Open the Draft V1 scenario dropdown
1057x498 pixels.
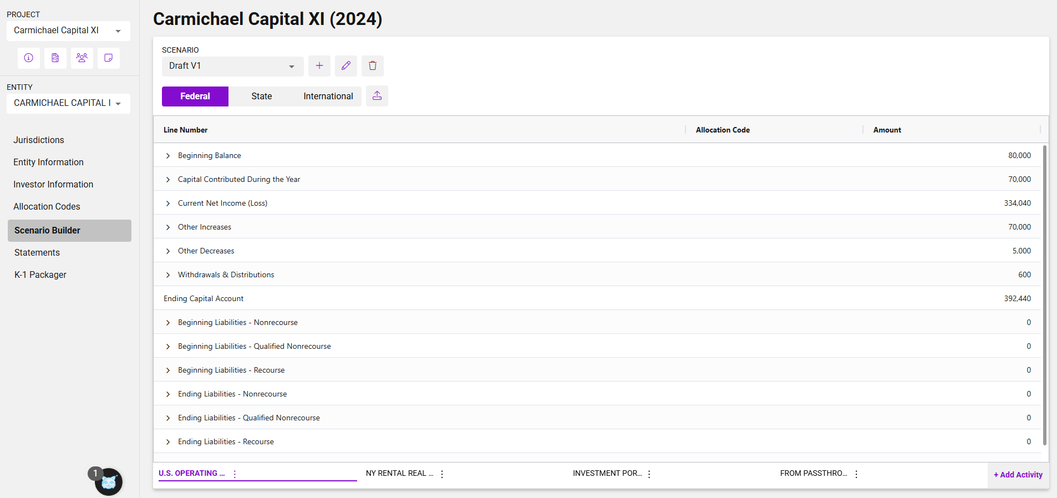pos(232,66)
